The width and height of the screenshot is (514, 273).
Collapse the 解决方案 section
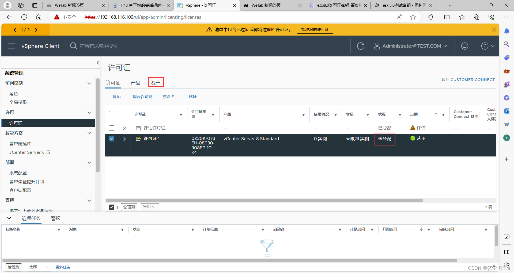[x=89, y=133]
